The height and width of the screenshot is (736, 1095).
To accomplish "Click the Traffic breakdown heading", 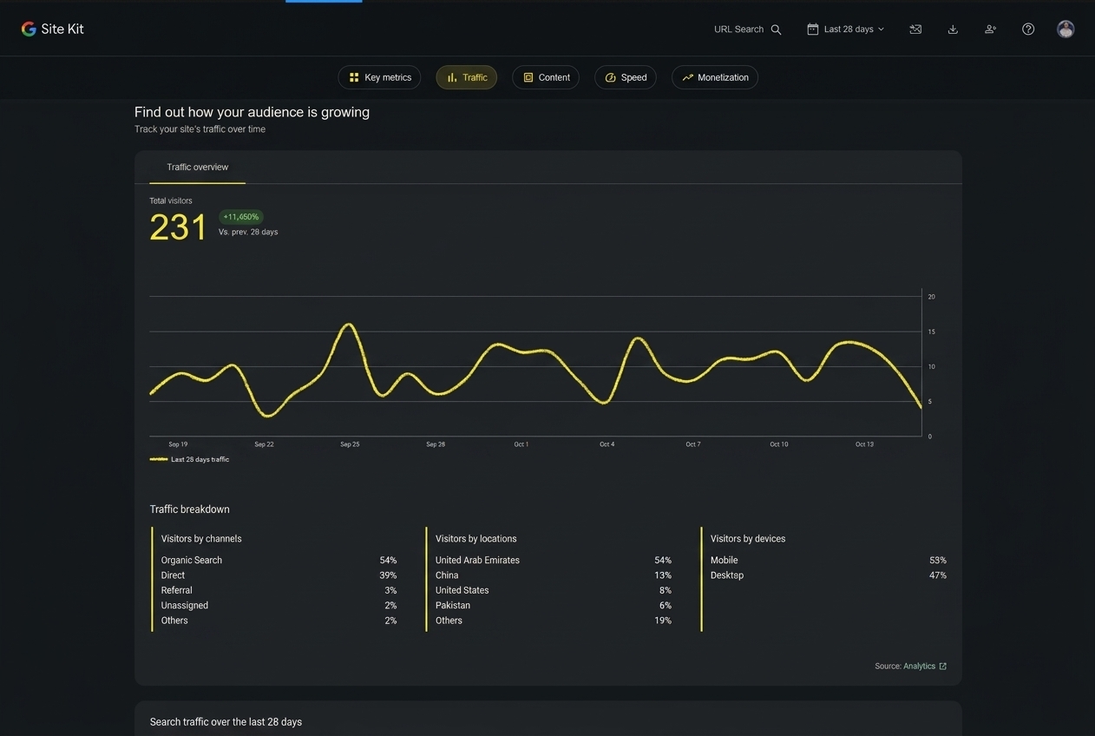I will pos(190,509).
